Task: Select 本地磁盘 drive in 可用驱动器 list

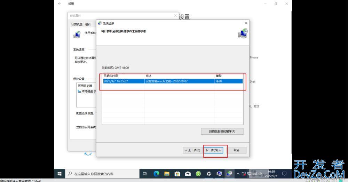Action: tap(87, 91)
